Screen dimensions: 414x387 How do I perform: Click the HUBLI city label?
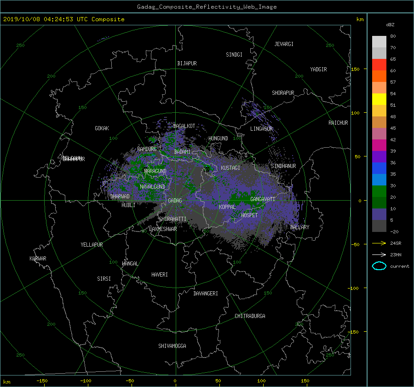click(128, 205)
